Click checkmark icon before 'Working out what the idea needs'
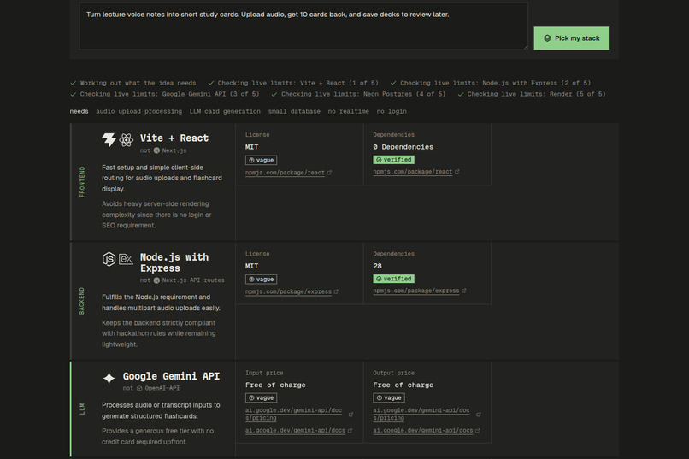The width and height of the screenshot is (689, 459). pos(74,83)
